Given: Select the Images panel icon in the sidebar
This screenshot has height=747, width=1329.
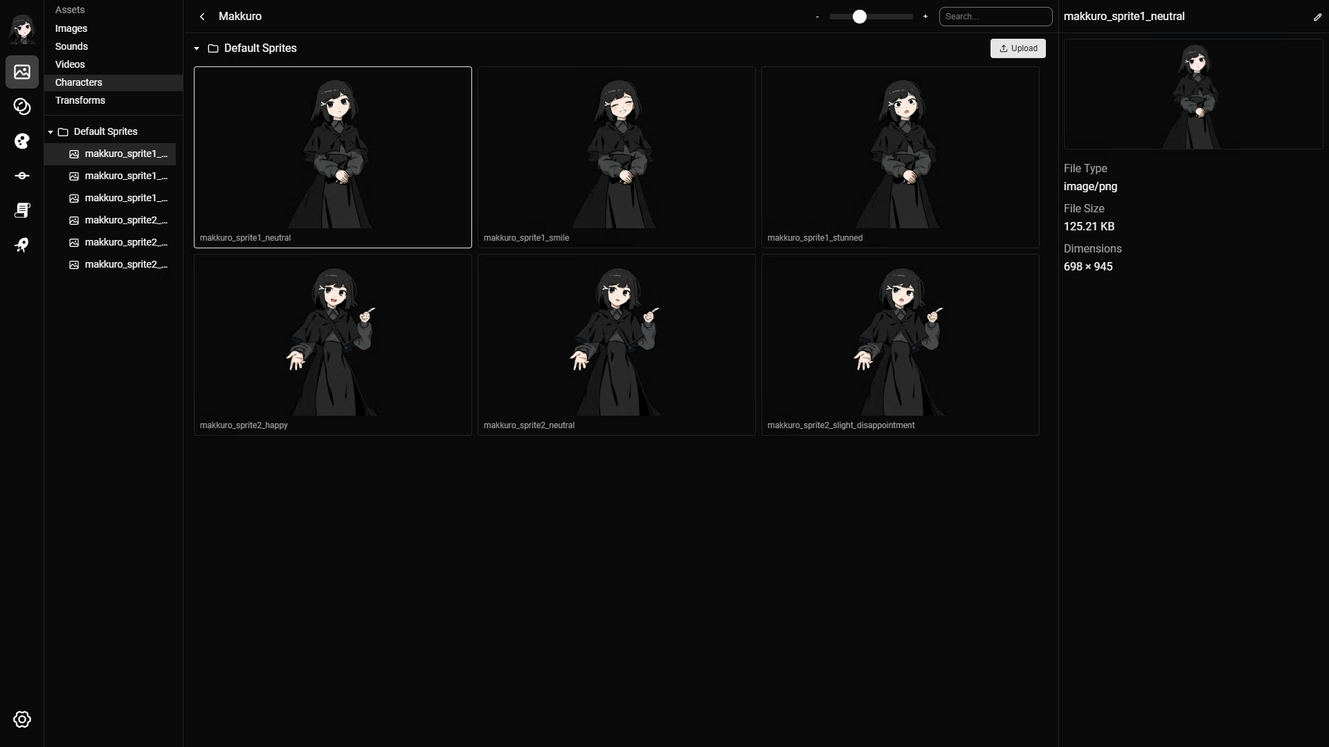Looking at the screenshot, I should click(22, 72).
